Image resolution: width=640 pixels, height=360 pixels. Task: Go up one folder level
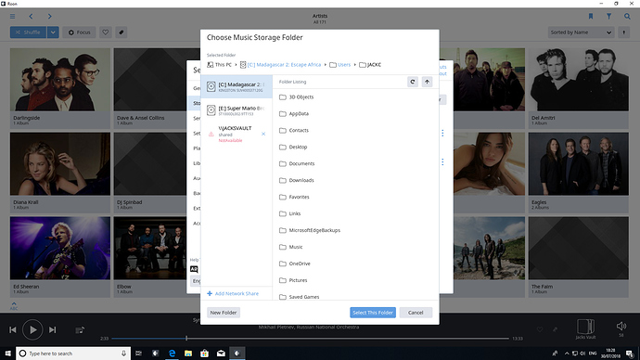tap(427, 82)
